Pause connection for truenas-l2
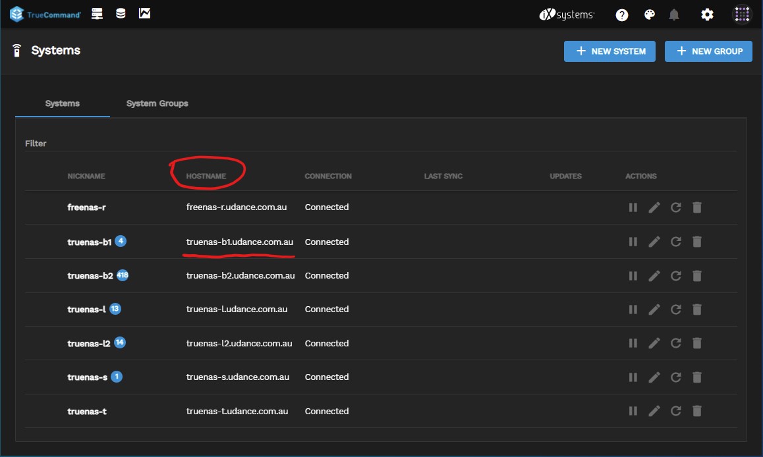Image resolution: width=763 pixels, height=457 pixels. (x=633, y=343)
